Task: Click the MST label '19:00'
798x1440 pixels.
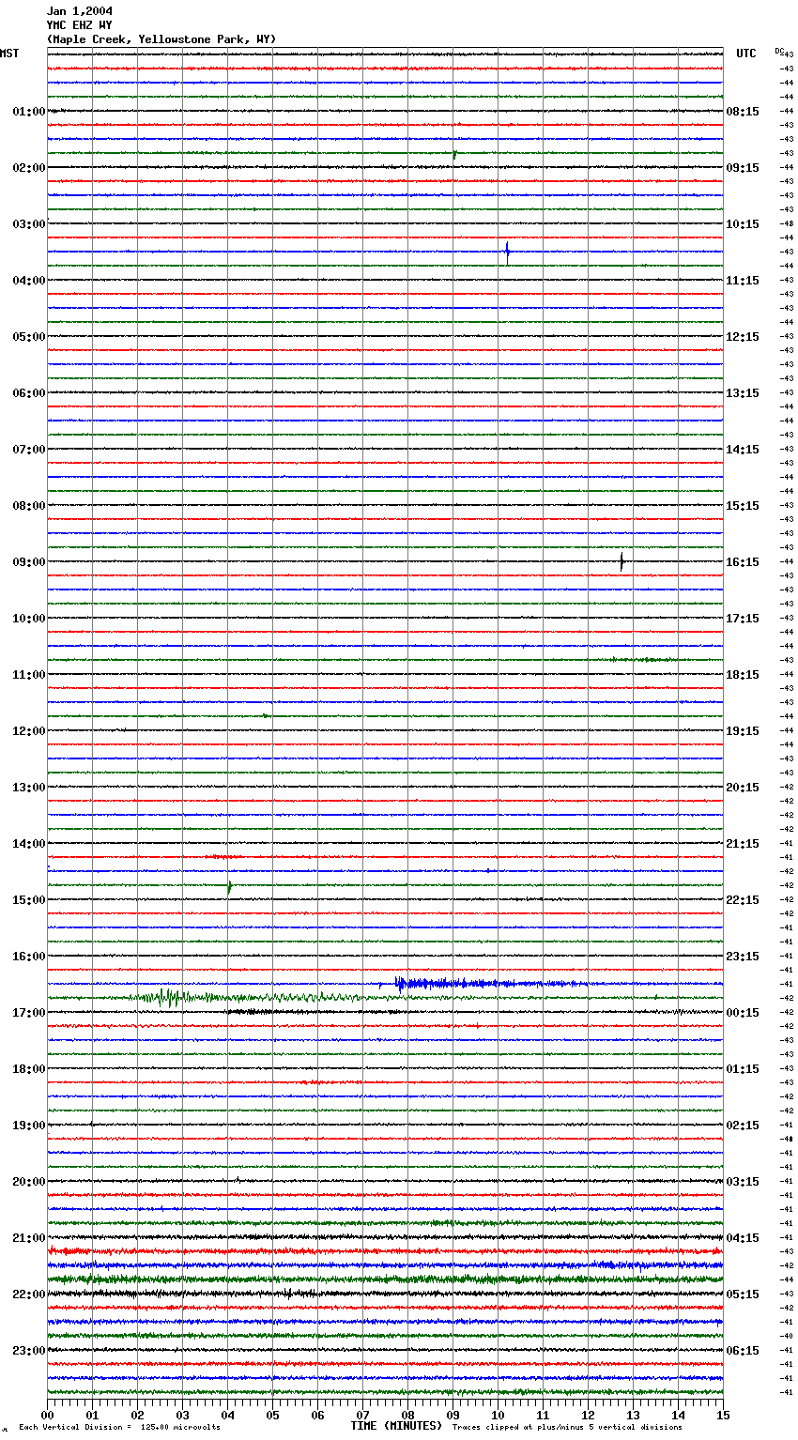Action: [29, 1126]
